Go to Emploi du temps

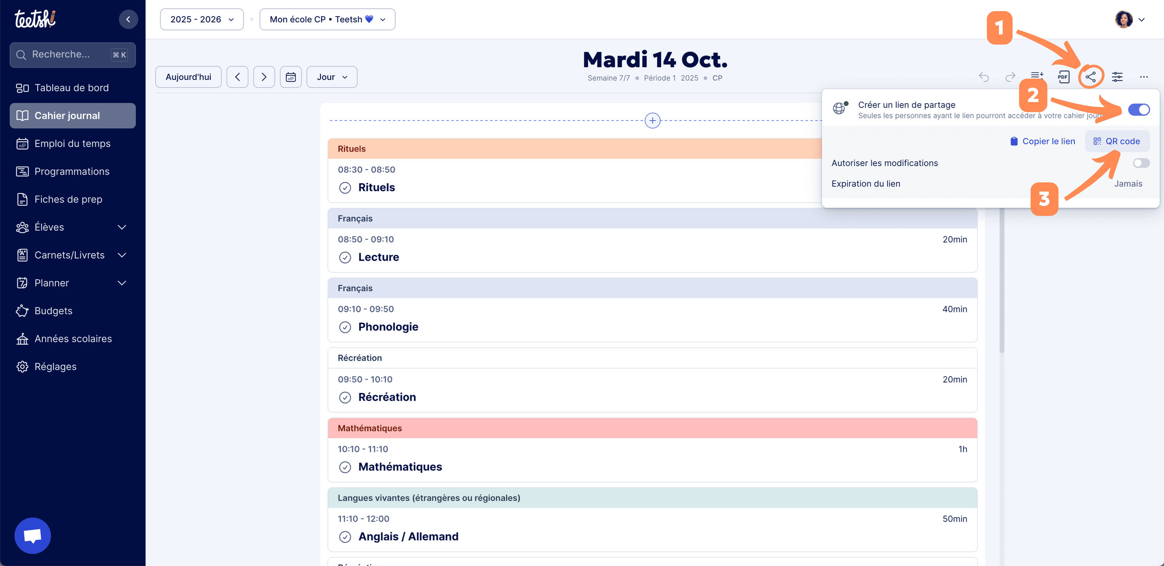click(72, 144)
